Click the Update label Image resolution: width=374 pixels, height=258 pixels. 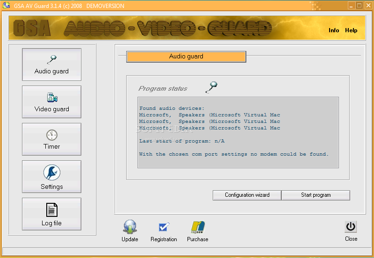point(130,239)
